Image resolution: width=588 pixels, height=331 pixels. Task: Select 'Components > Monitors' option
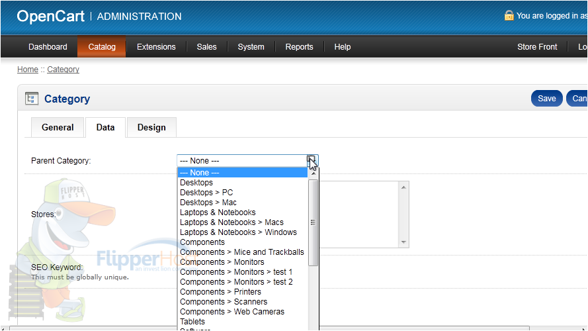242,262
